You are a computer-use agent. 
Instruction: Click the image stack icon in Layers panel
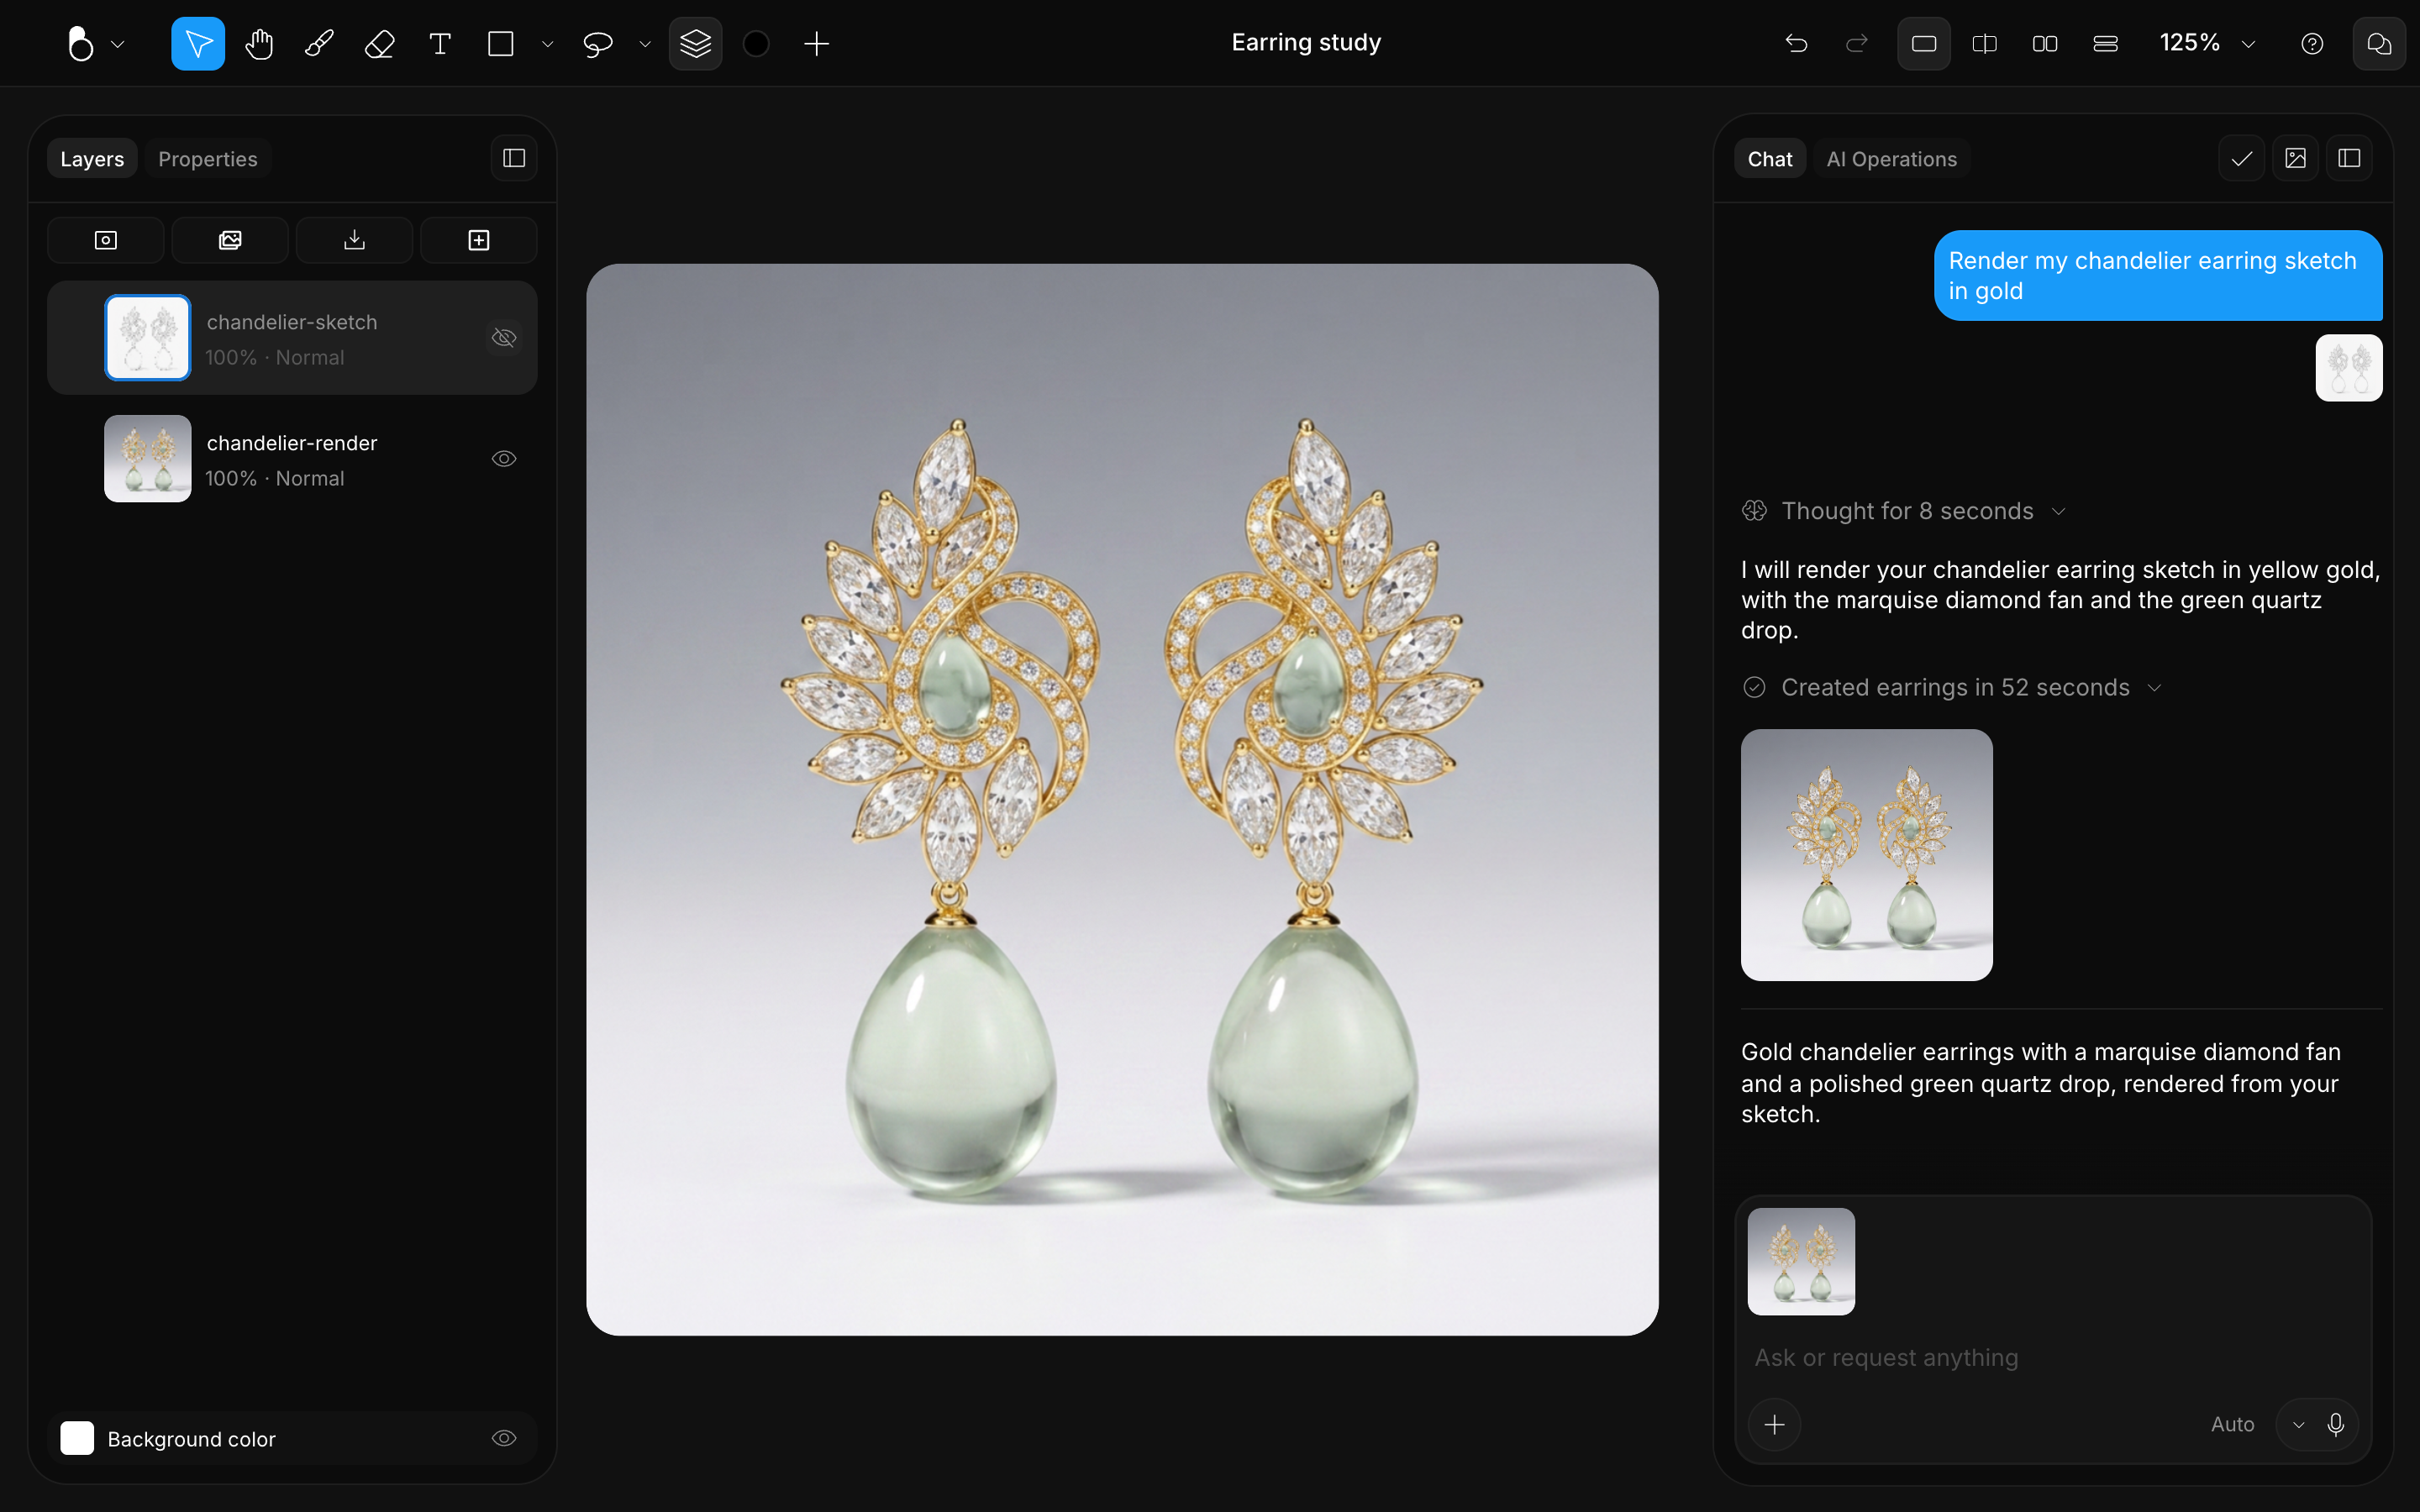230,240
